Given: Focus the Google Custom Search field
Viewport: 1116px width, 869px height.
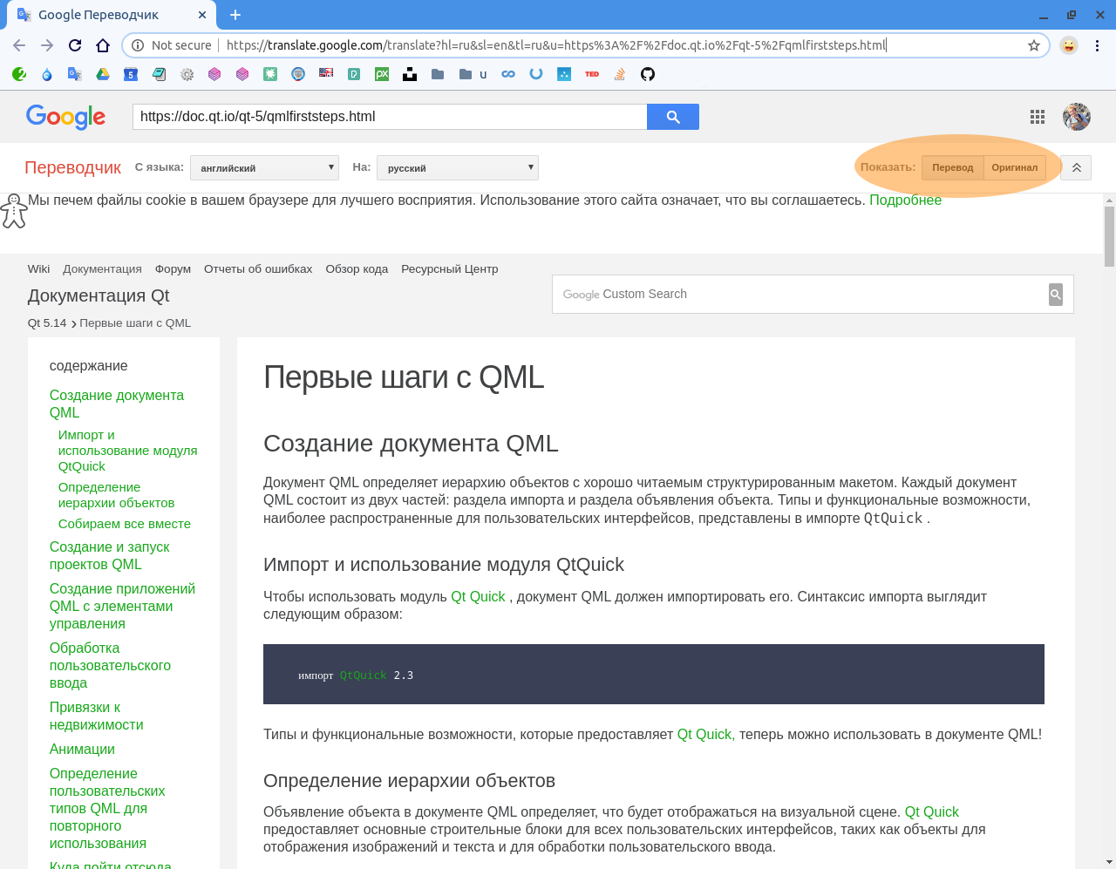Looking at the screenshot, I should coord(800,295).
